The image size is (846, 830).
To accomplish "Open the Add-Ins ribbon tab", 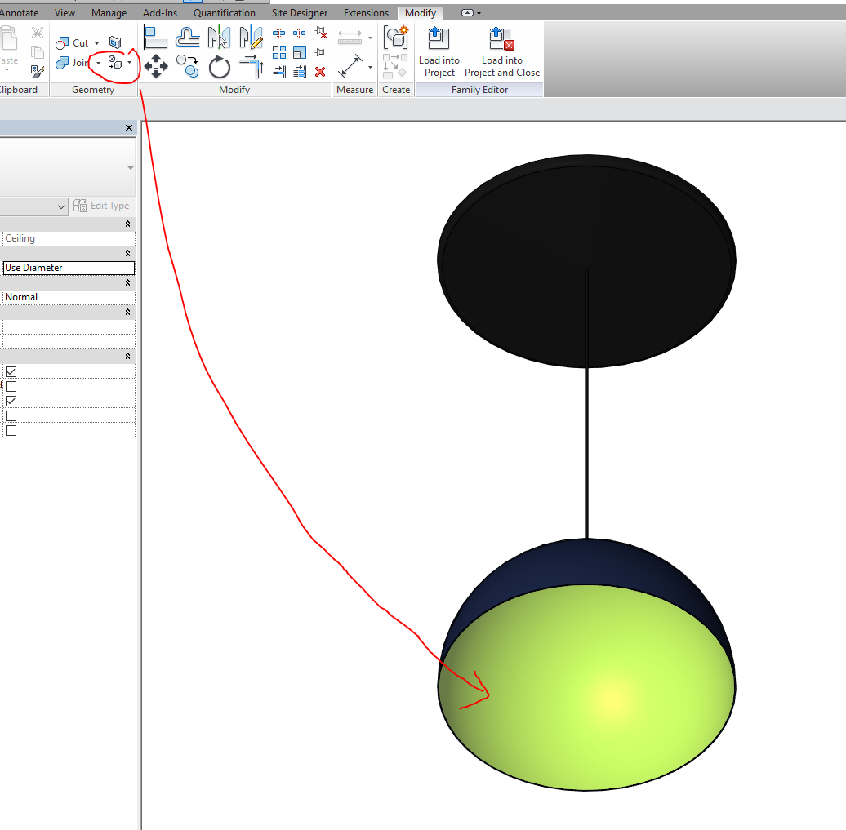I will click(159, 12).
